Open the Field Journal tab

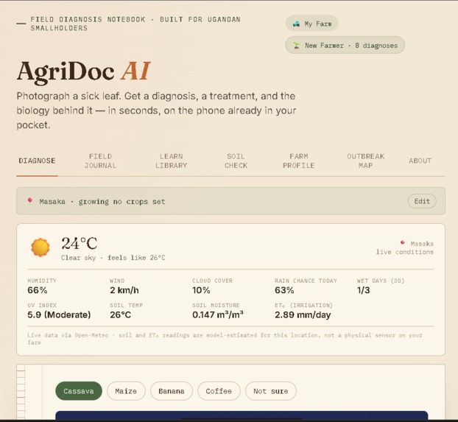[100, 161]
